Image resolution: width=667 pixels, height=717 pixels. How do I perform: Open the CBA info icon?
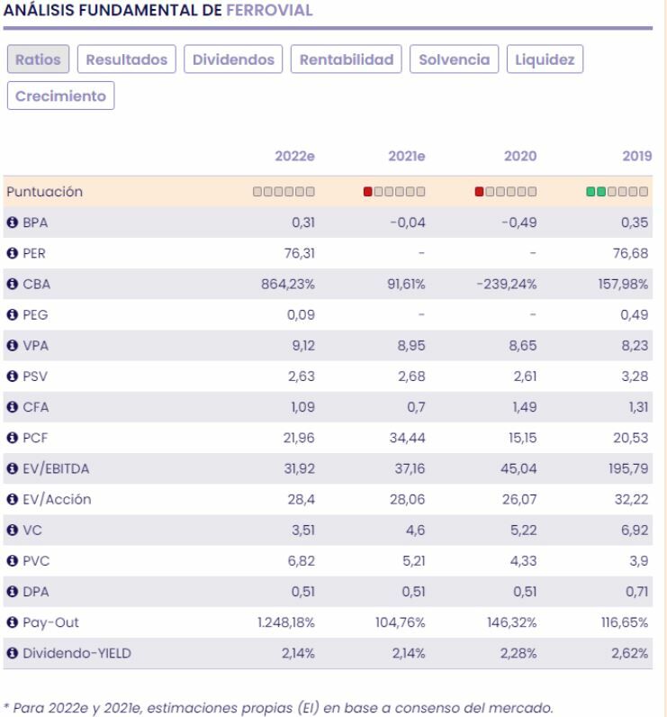(12, 284)
